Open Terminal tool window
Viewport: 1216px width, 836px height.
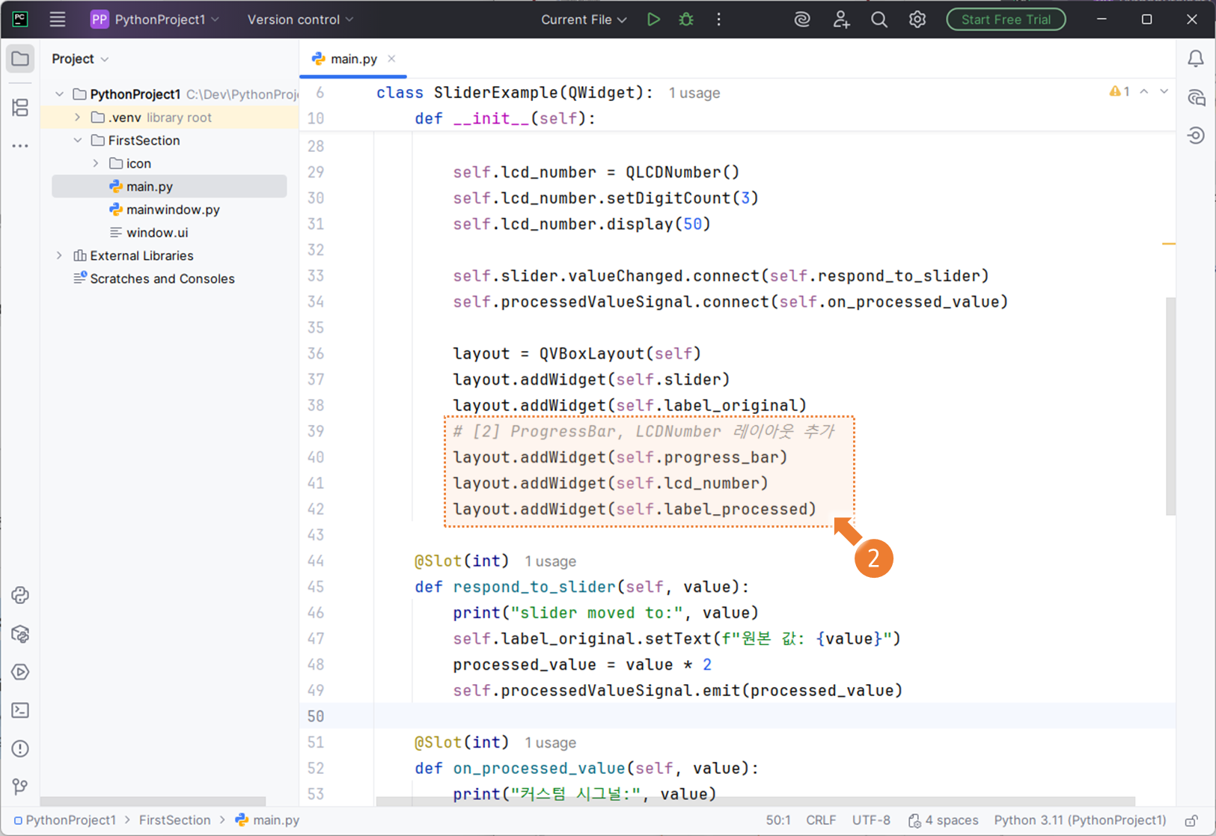coord(20,710)
